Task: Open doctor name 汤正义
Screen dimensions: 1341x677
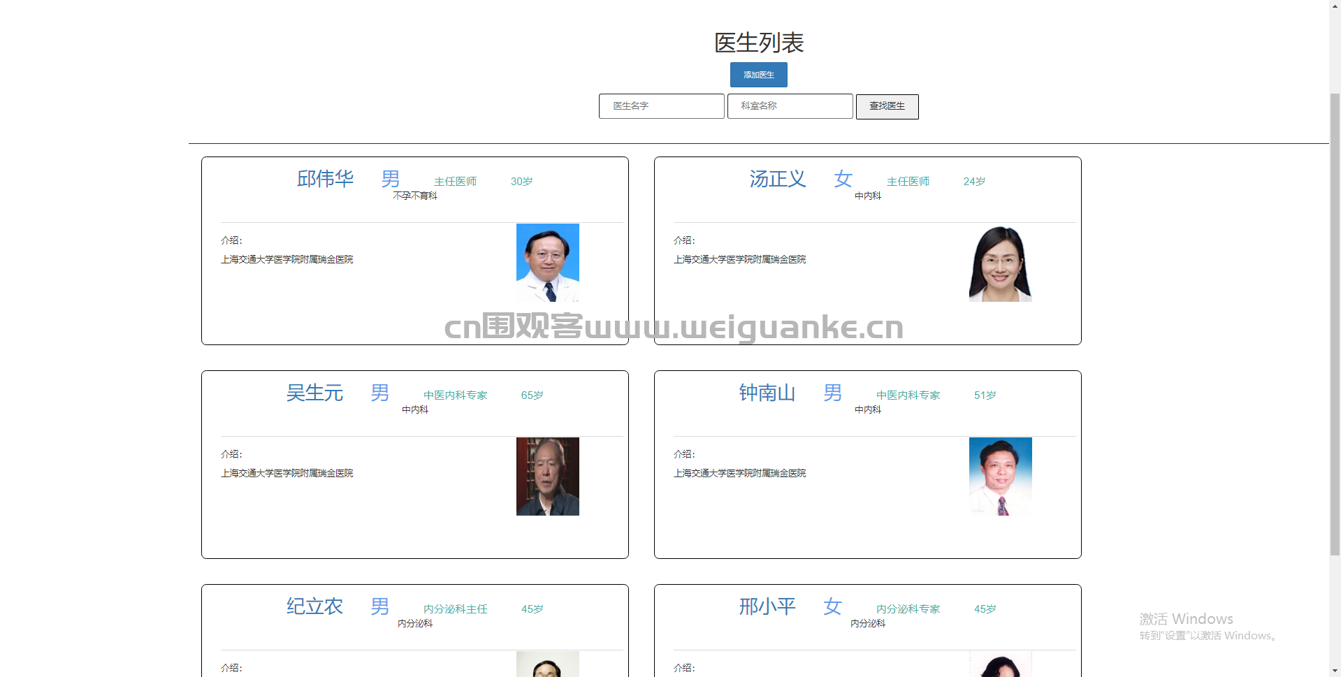Action: (x=778, y=179)
